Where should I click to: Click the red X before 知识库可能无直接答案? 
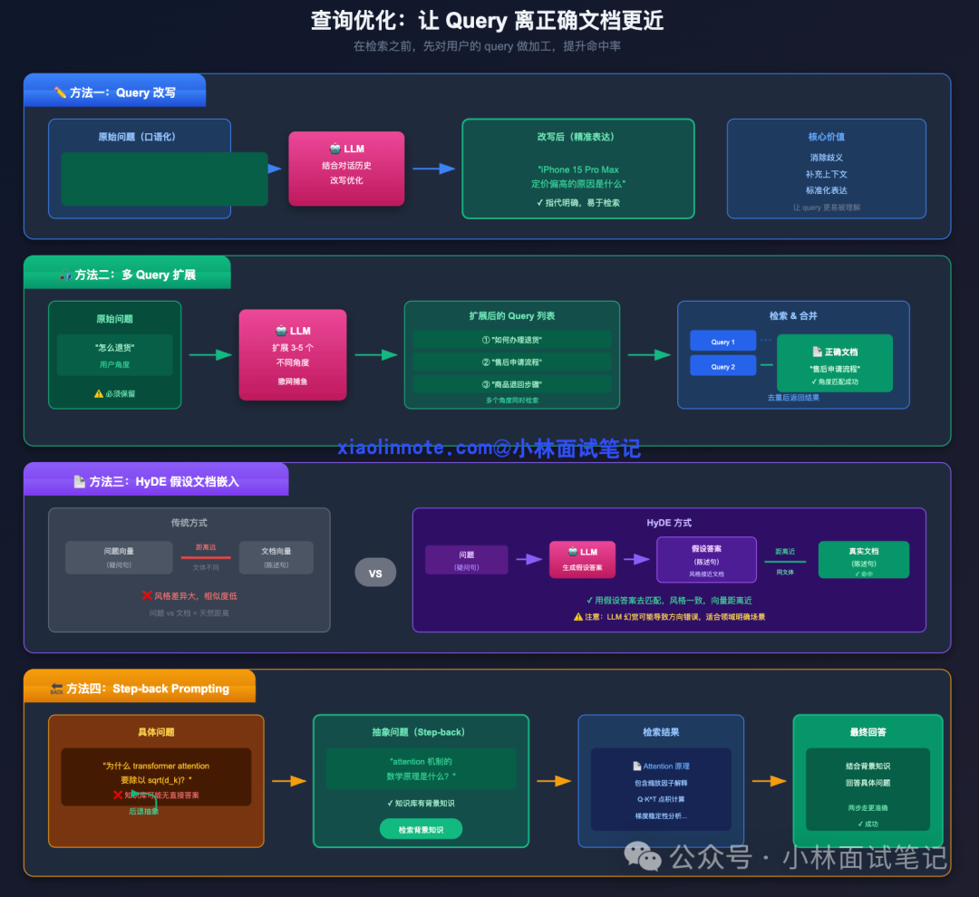[118, 795]
